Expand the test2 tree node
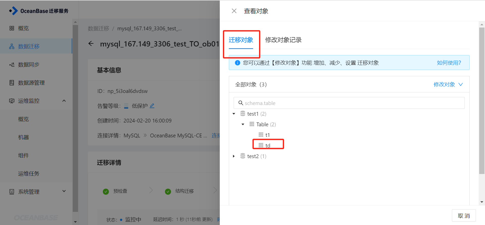The image size is (485, 225). tap(234, 156)
